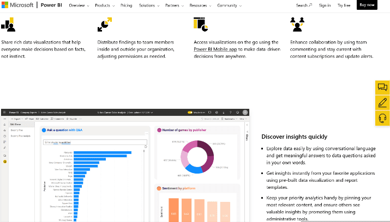Click the Filters label on collapsed pane
The width and height of the screenshot is (390, 222).
247,137
